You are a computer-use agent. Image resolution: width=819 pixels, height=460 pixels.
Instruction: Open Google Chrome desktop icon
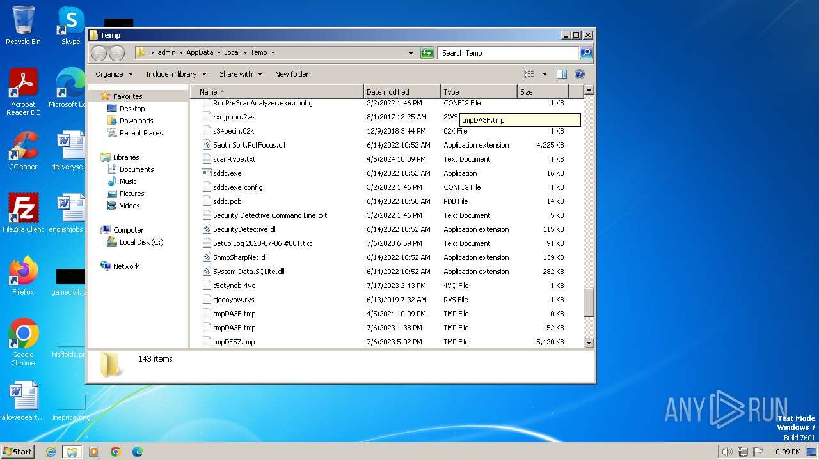(x=23, y=342)
